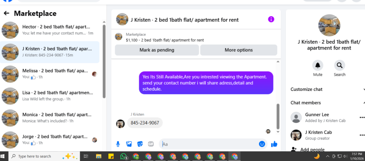This screenshot has height=161, width=365.
Task: Mute the conversation bell
Action: 318,65
